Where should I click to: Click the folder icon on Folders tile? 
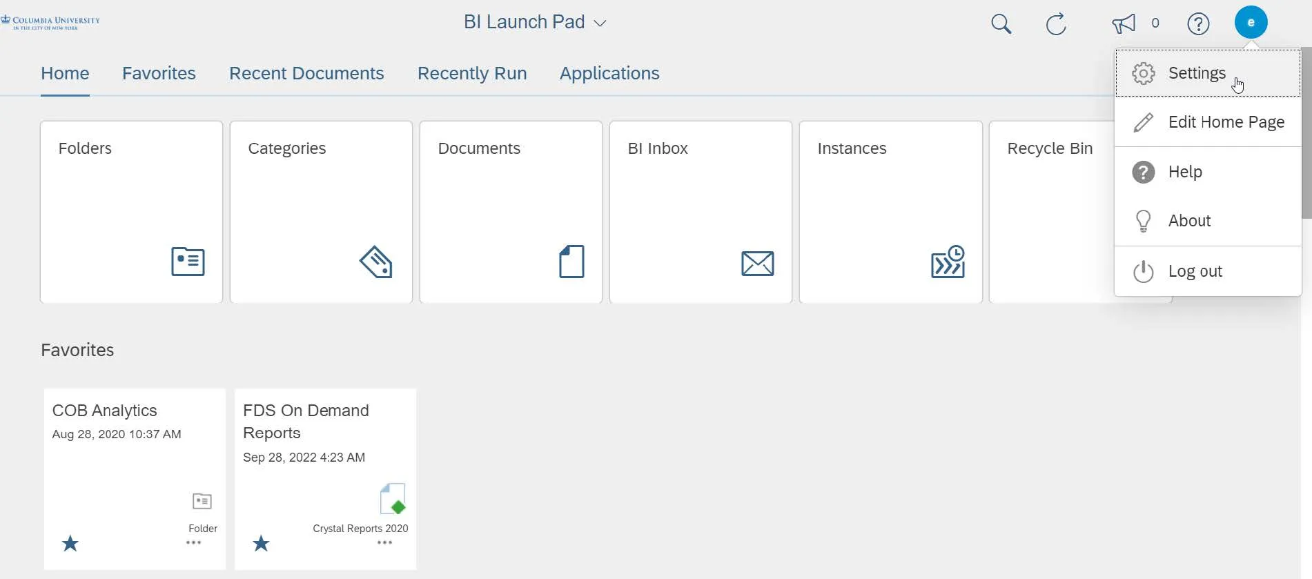pos(188,262)
